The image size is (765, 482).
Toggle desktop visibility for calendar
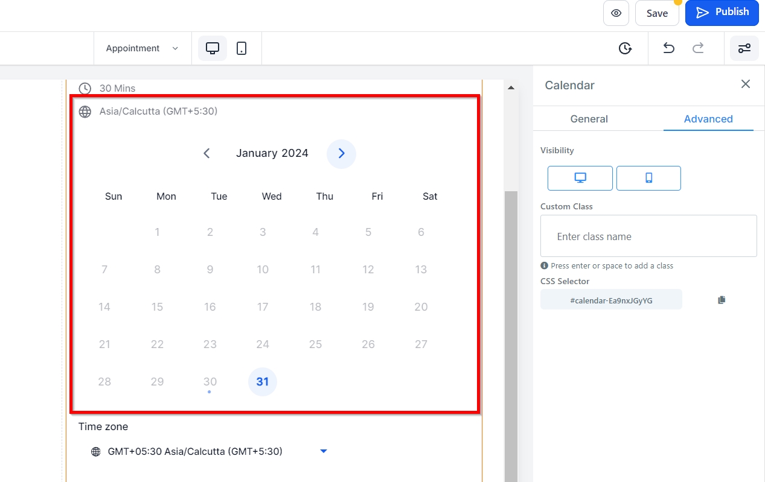pos(580,178)
